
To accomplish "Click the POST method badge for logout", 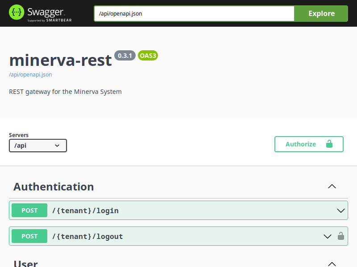I will pos(29,236).
